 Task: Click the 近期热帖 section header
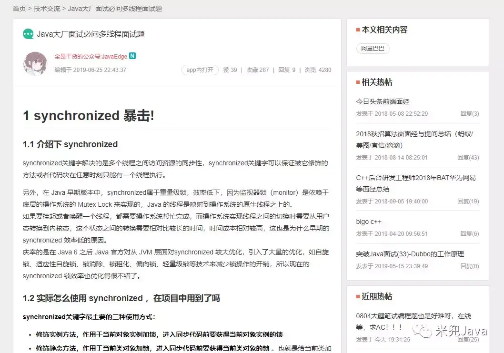[377, 296]
